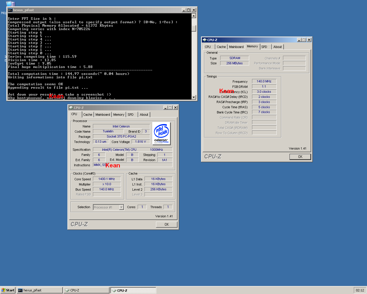This screenshot has width=367, height=294.
Task: Click the selected Memory tab in the memory window
Action: click(252, 46)
